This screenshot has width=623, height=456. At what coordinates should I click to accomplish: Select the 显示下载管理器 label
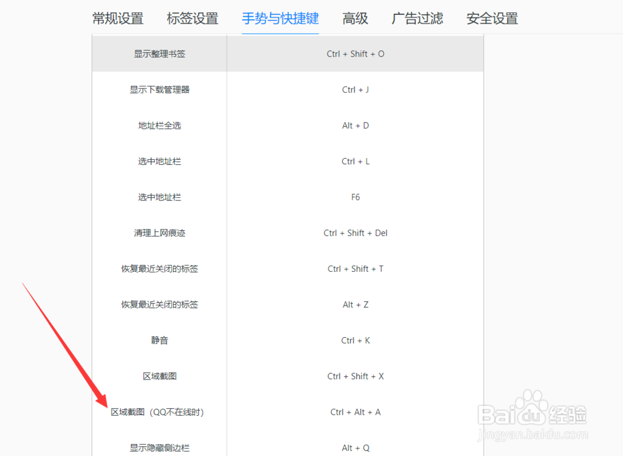159,89
